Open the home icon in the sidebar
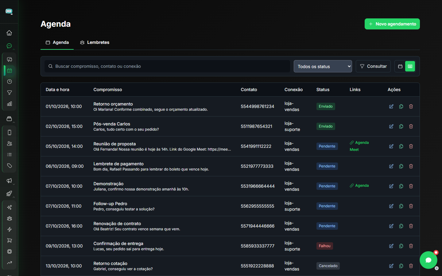442x276 pixels. [x=9, y=33]
